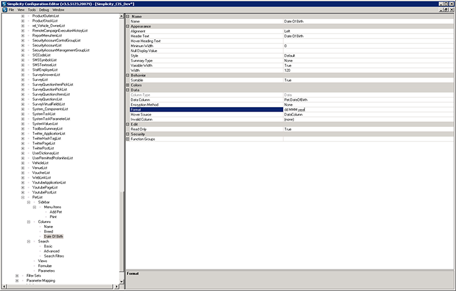Click the tree horizontal scrollbar left arrow

[x=4, y=287]
